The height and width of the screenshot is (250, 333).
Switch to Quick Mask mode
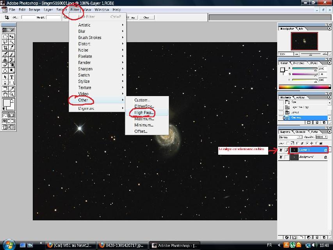12,115
